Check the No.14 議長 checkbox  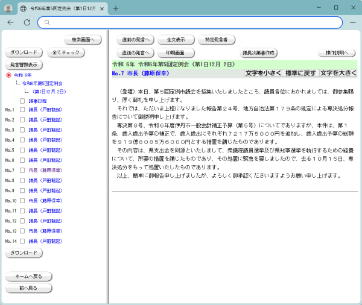(x=22, y=241)
